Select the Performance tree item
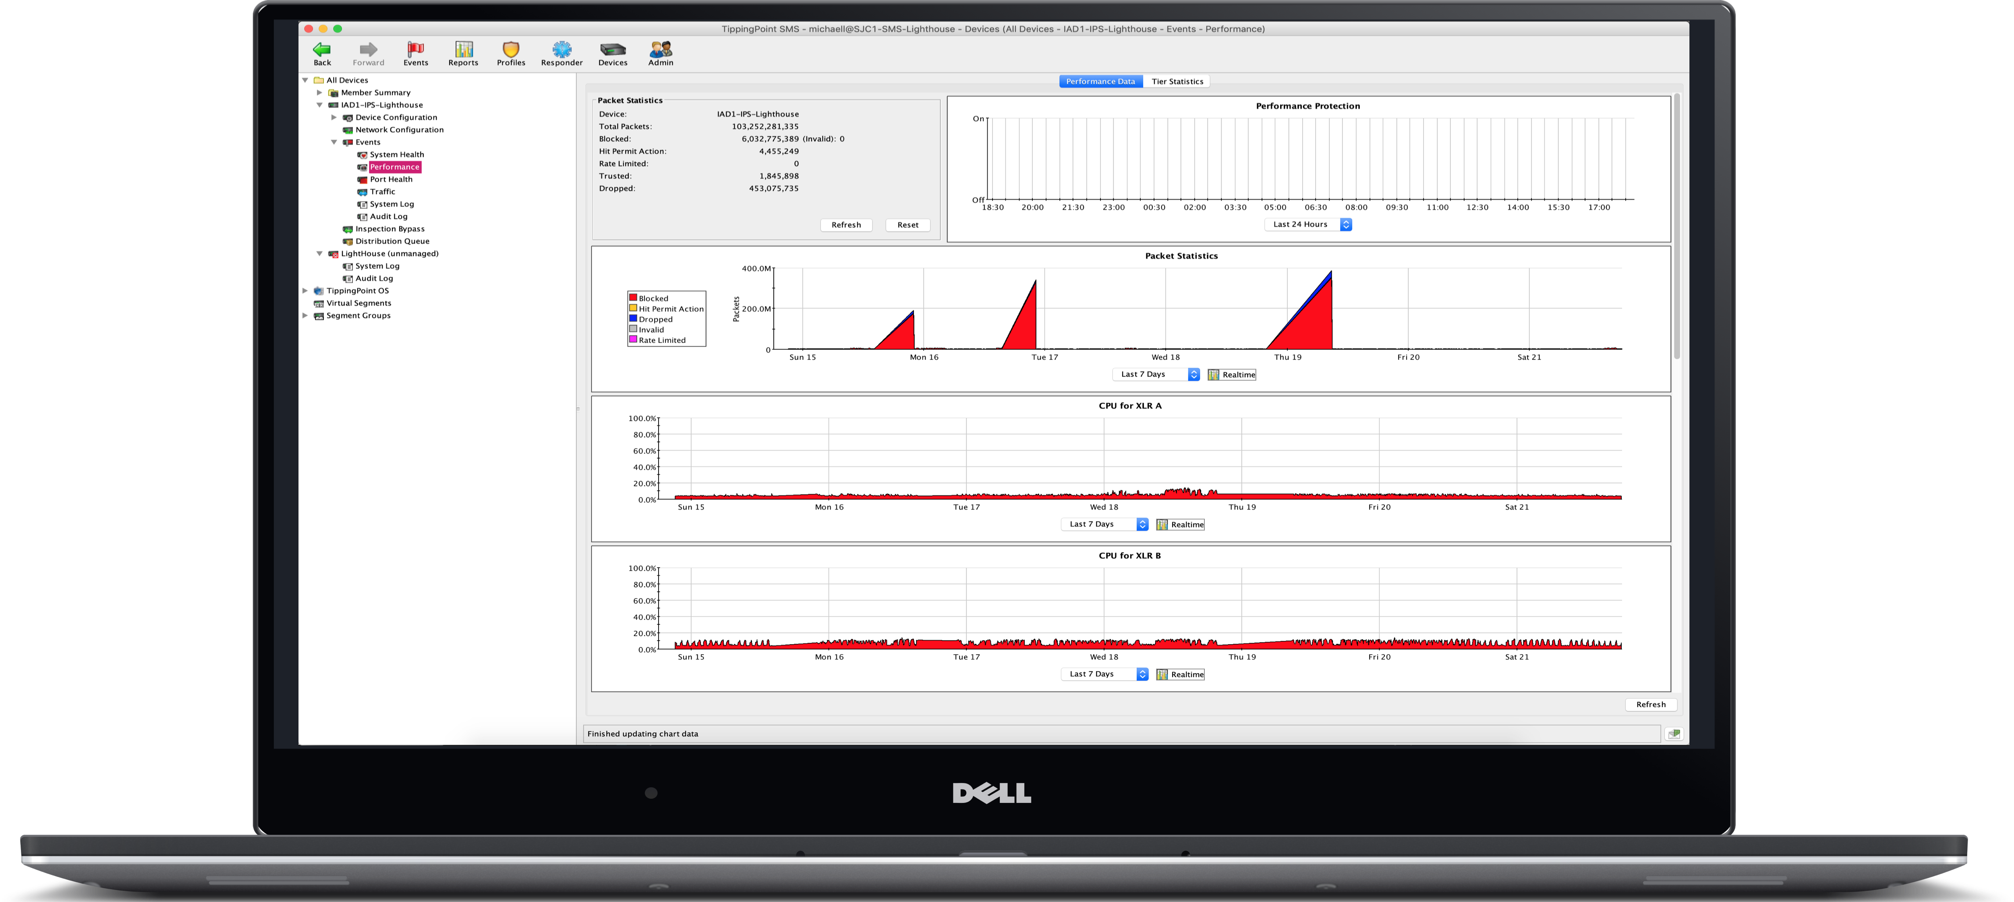 395,167
